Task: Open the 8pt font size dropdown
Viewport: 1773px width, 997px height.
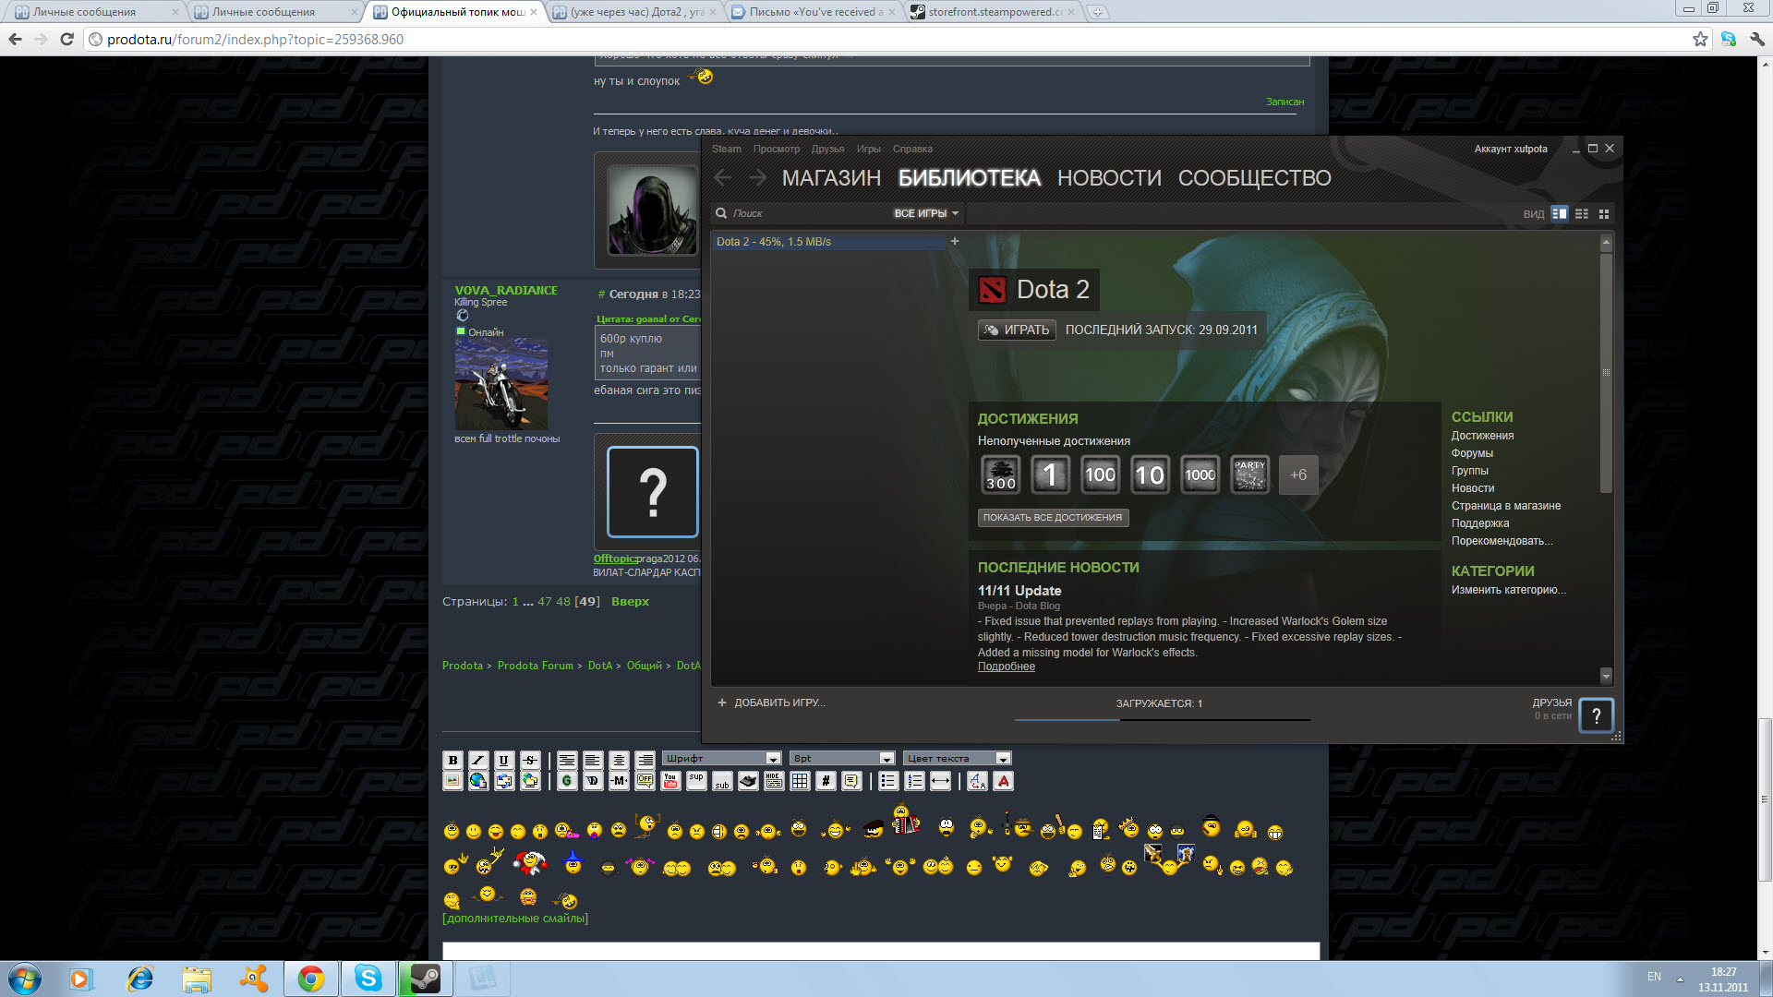Action: tap(842, 758)
